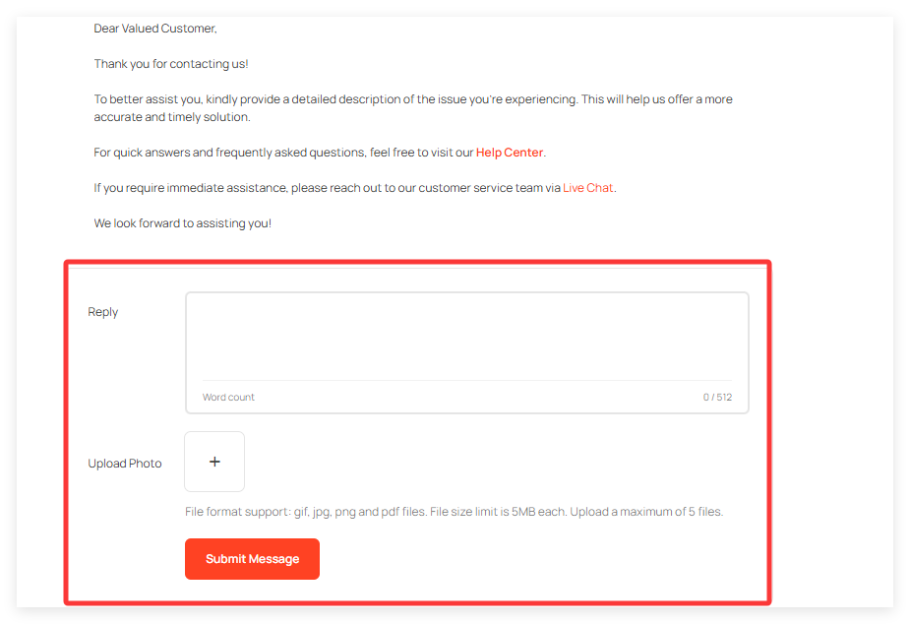Image resolution: width=910 pixels, height=624 pixels.
Task: Click the Word count label
Action: [x=228, y=398]
